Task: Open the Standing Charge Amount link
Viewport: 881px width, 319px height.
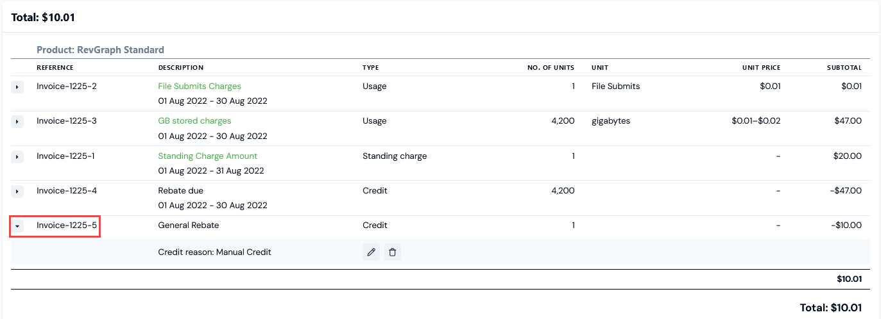Action: (207, 156)
